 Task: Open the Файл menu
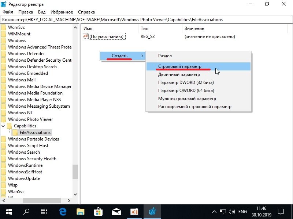tap(8, 12)
